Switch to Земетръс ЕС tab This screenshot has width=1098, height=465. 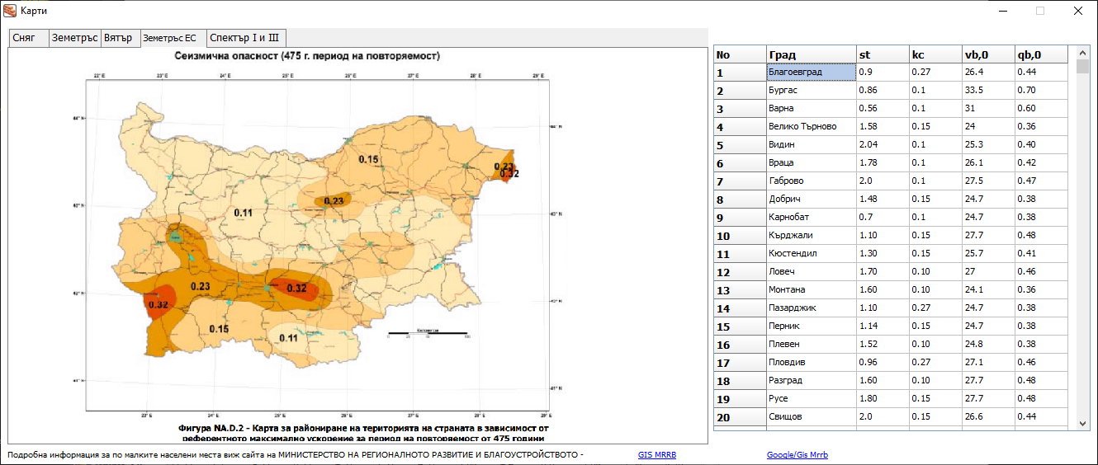[x=171, y=38]
